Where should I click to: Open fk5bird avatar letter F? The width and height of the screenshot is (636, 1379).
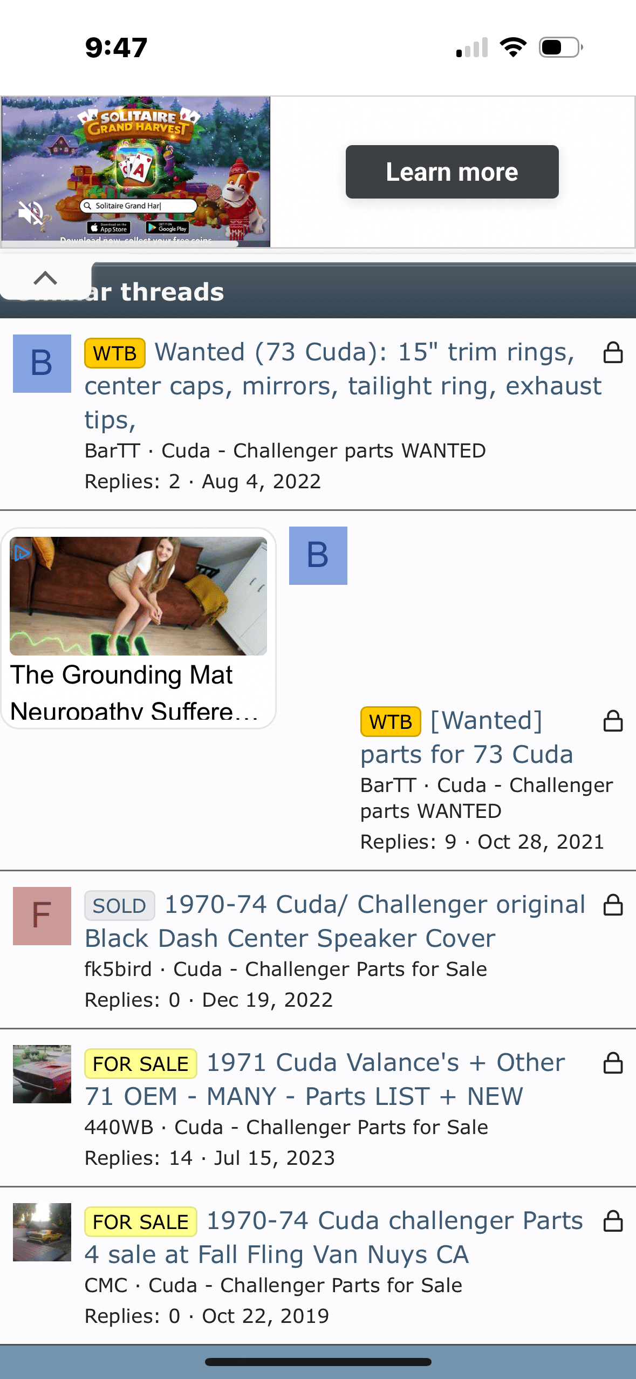(42, 916)
